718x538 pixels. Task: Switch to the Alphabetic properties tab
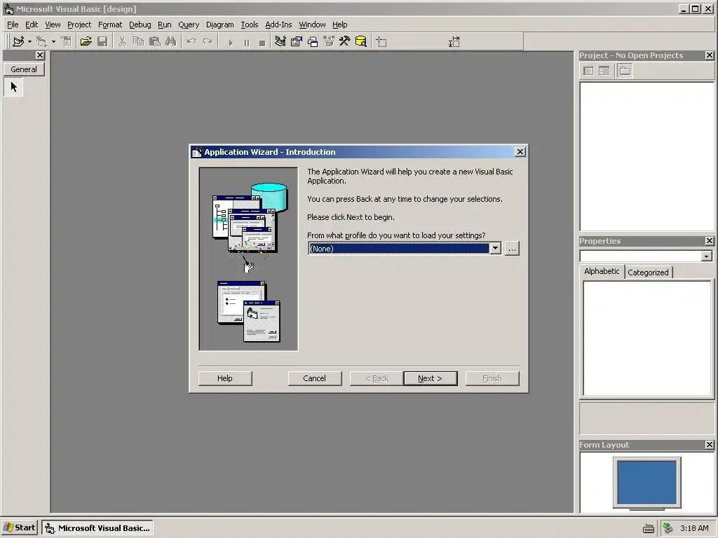coord(601,271)
